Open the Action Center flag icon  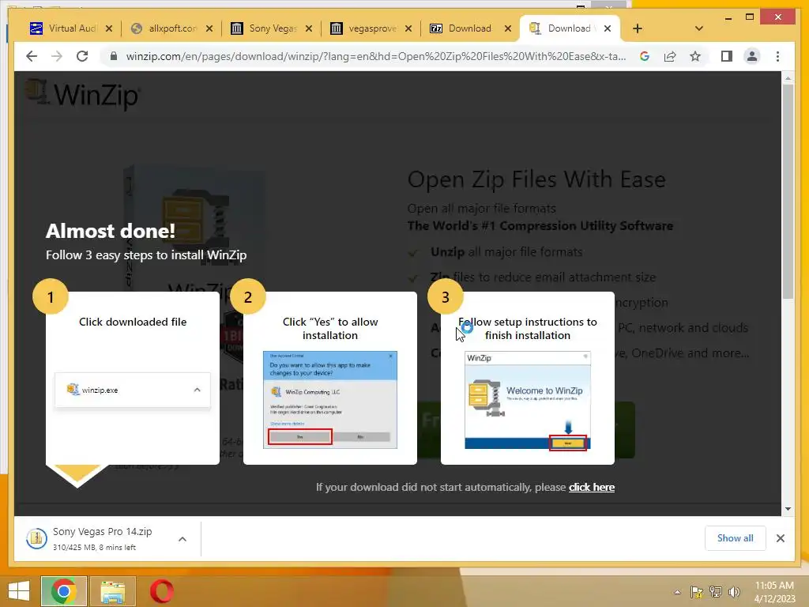click(x=696, y=592)
